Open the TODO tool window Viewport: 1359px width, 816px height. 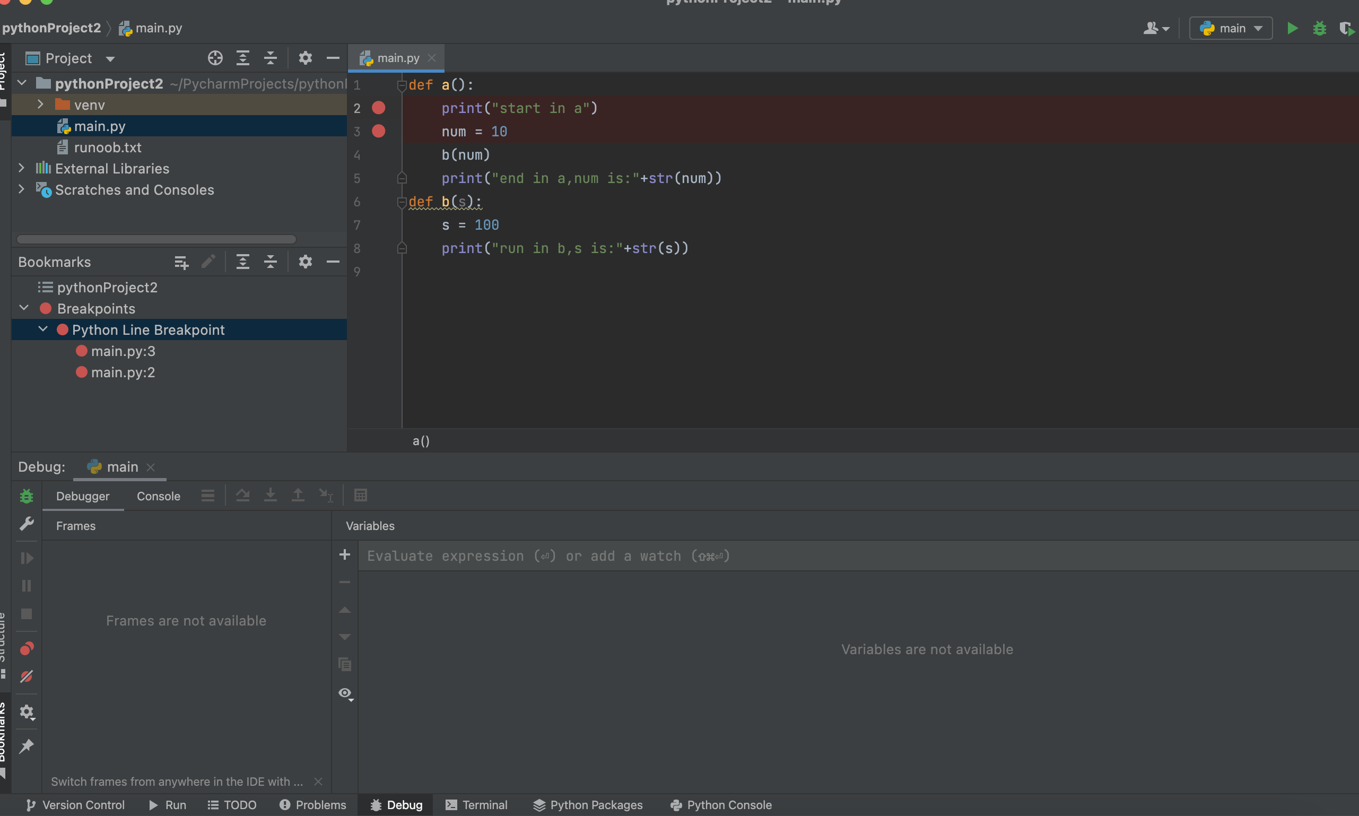coord(232,805)
